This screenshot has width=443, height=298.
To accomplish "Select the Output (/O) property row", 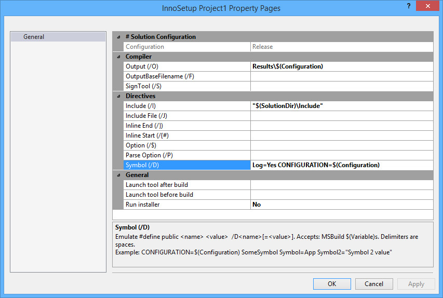I will pyautogui.click(x=187, y=66).
